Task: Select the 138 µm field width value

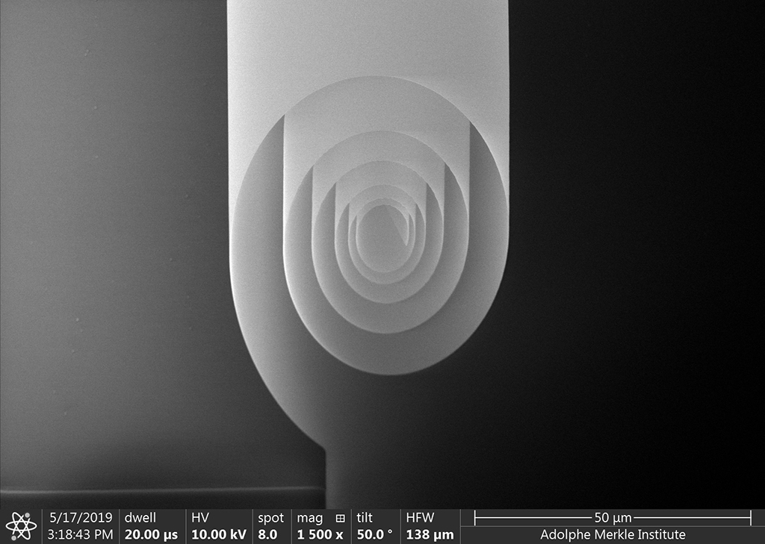Action: 430,534
